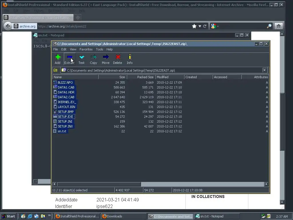Sort by the Packed Size column header
Screen dimensions: 293x220
point(141,77)
